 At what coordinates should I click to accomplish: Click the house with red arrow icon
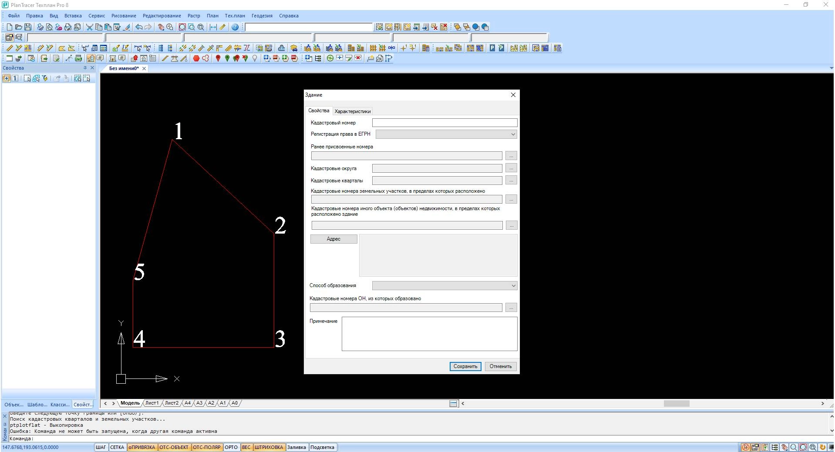pos(134,58)
